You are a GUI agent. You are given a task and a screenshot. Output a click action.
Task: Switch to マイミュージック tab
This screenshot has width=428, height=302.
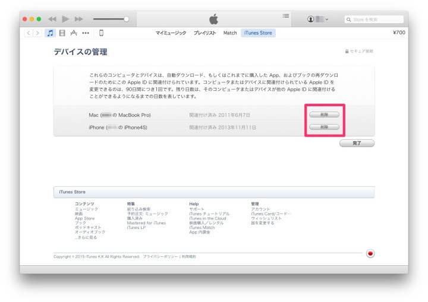pyautogui.click(x=171, y=33)
